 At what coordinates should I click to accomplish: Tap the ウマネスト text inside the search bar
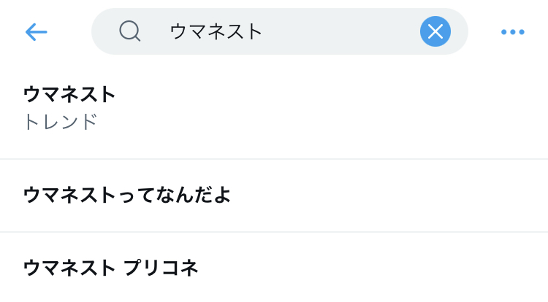click(x=216, y=31)
